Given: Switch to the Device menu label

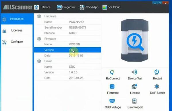Looking at the screenshot, I should (x=46, y=7).
